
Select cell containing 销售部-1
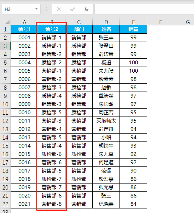pos(52,37)
